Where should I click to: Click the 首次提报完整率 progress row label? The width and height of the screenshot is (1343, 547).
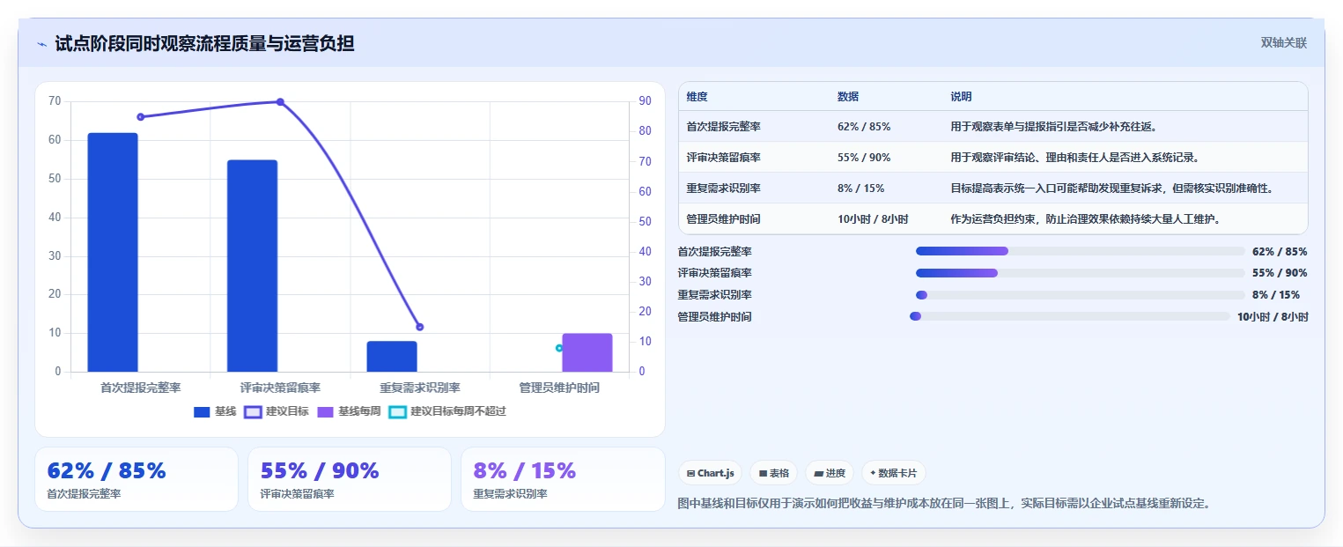tap(715, 251)
